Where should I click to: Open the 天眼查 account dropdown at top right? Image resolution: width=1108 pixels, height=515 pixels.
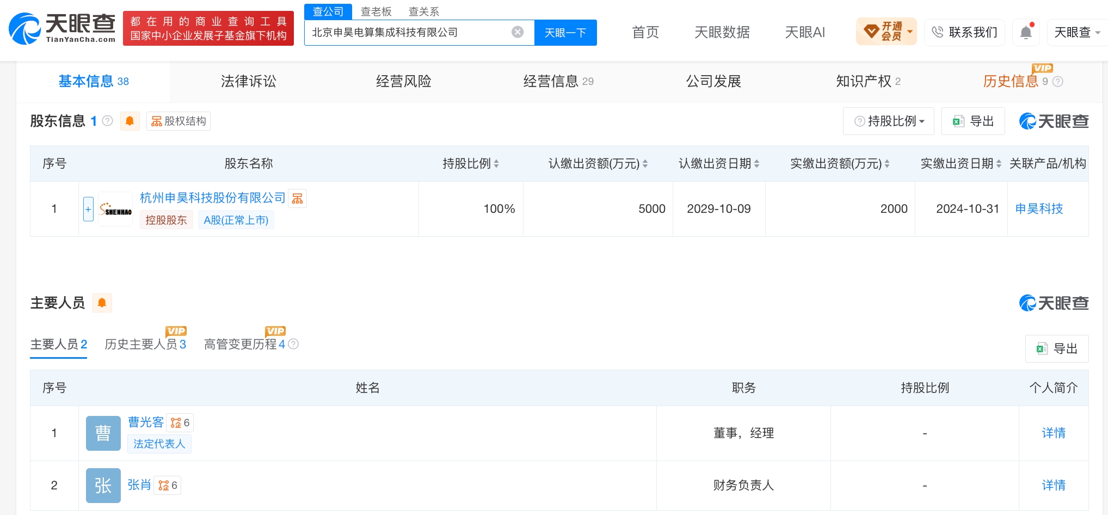[1077, 33]
